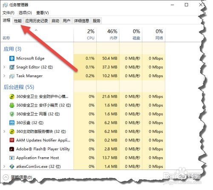Select the Snagit Editor (32 位) row
The height and width of the screenshot is (190, 213).
point(83,67)
